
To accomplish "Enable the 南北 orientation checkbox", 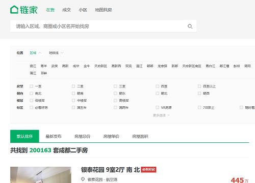I will click(x=31, y=94).
